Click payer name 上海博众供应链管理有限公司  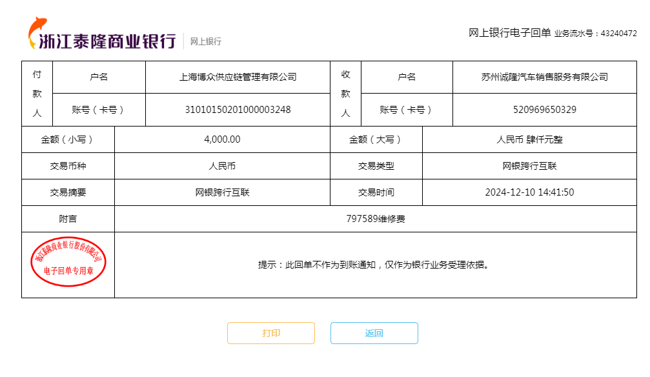coord(238,77)
